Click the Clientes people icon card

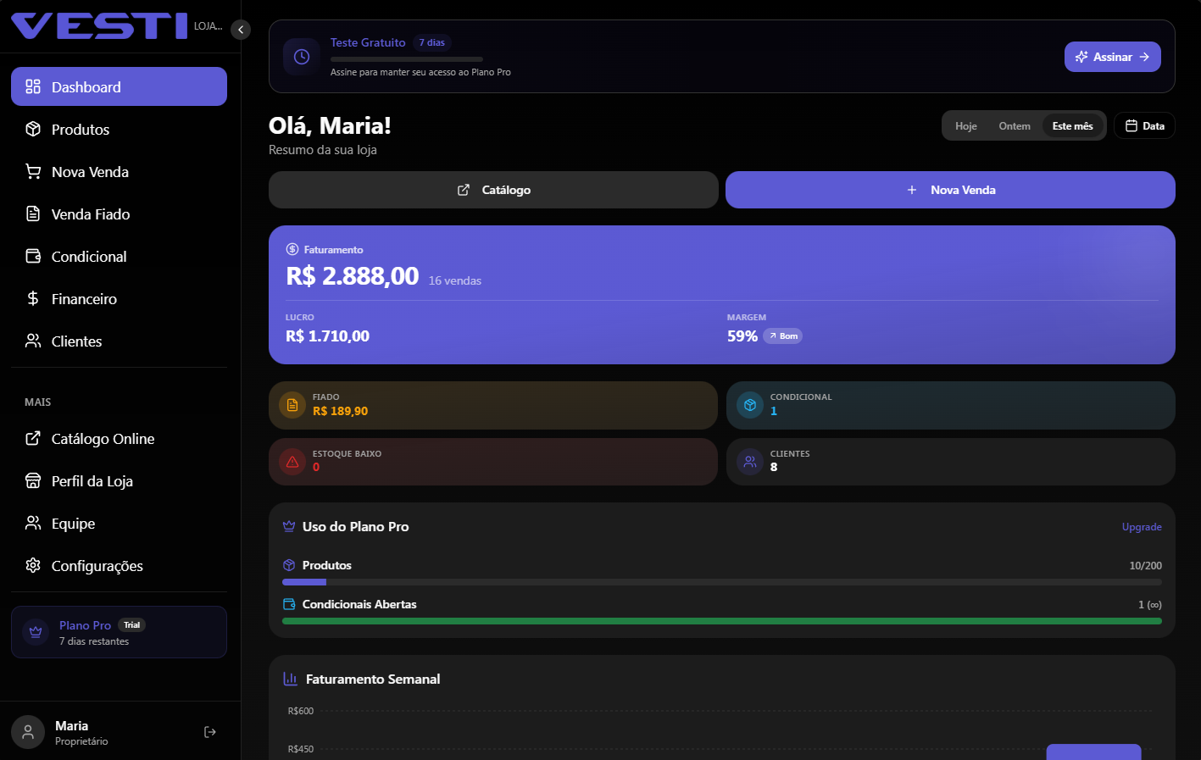coord(750,462)
